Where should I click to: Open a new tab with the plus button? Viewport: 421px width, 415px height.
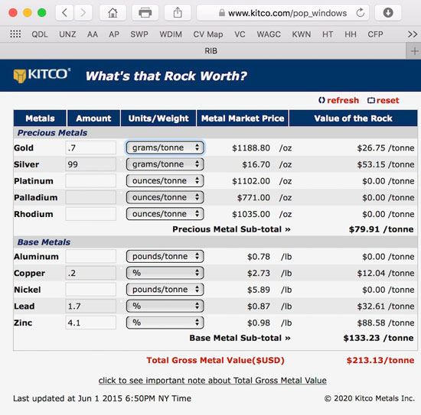pyautogui.click(x=414, y=51)
